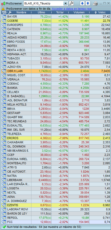
Task: Select the MONTEBALITO row name
Action: coord(17,163)
